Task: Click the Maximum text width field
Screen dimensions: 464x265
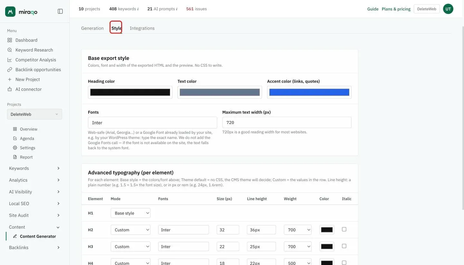Action: pos(287,123)
